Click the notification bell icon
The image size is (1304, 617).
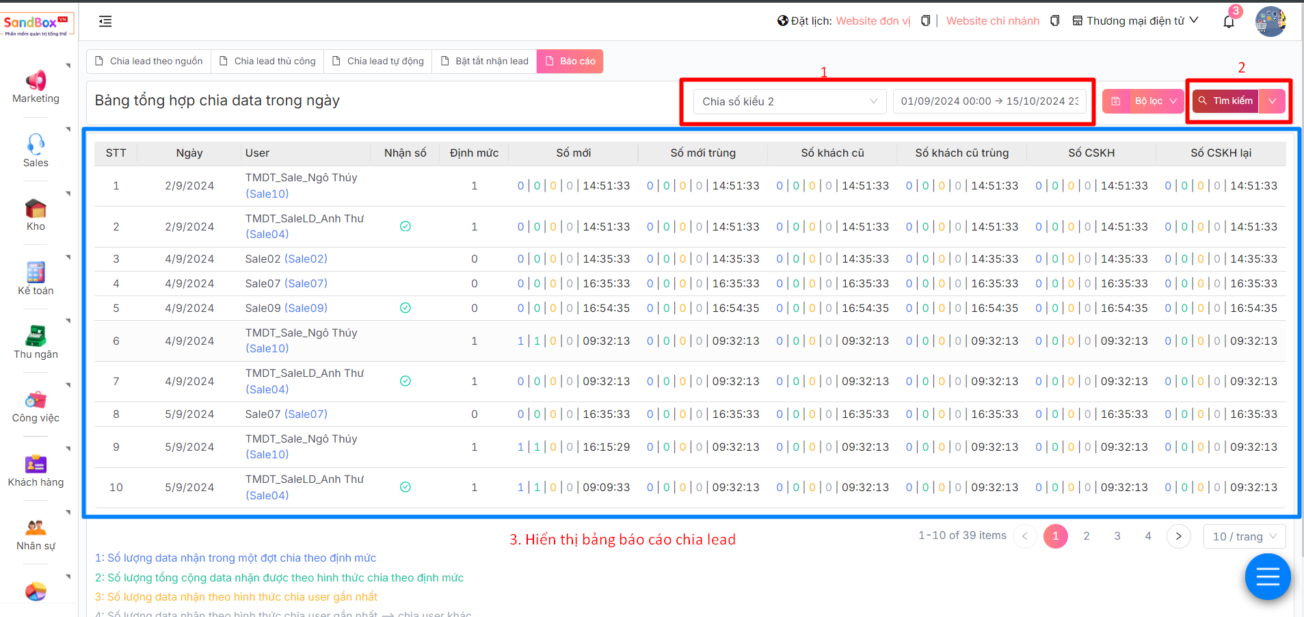(x=1228, y=21)
